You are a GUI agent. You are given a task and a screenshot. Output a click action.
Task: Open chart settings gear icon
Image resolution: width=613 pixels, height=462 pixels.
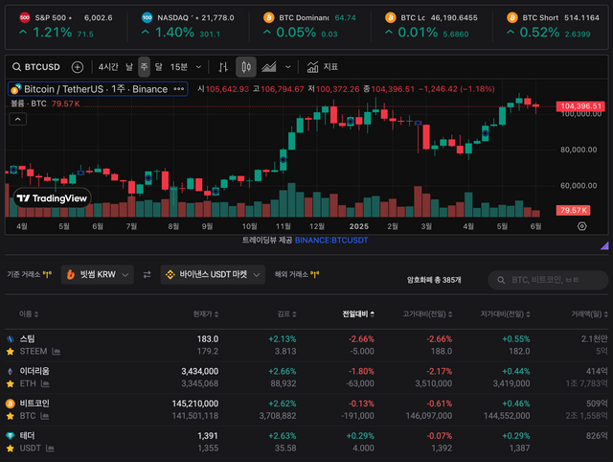pos(581,226)
